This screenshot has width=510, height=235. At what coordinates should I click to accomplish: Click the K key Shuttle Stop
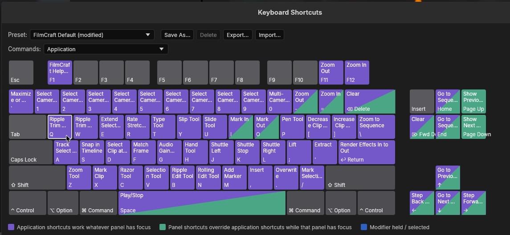pyautogui.click(x=247, y=152)
